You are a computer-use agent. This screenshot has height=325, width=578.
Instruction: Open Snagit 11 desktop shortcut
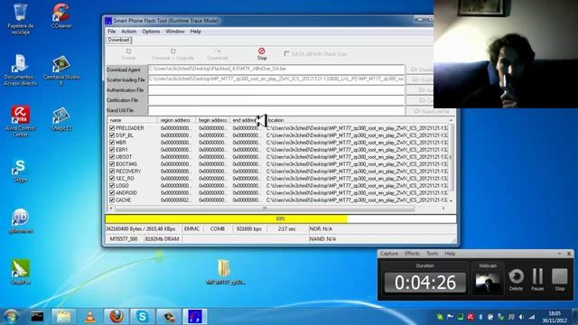pyautogui.click(x=61, y=118)
